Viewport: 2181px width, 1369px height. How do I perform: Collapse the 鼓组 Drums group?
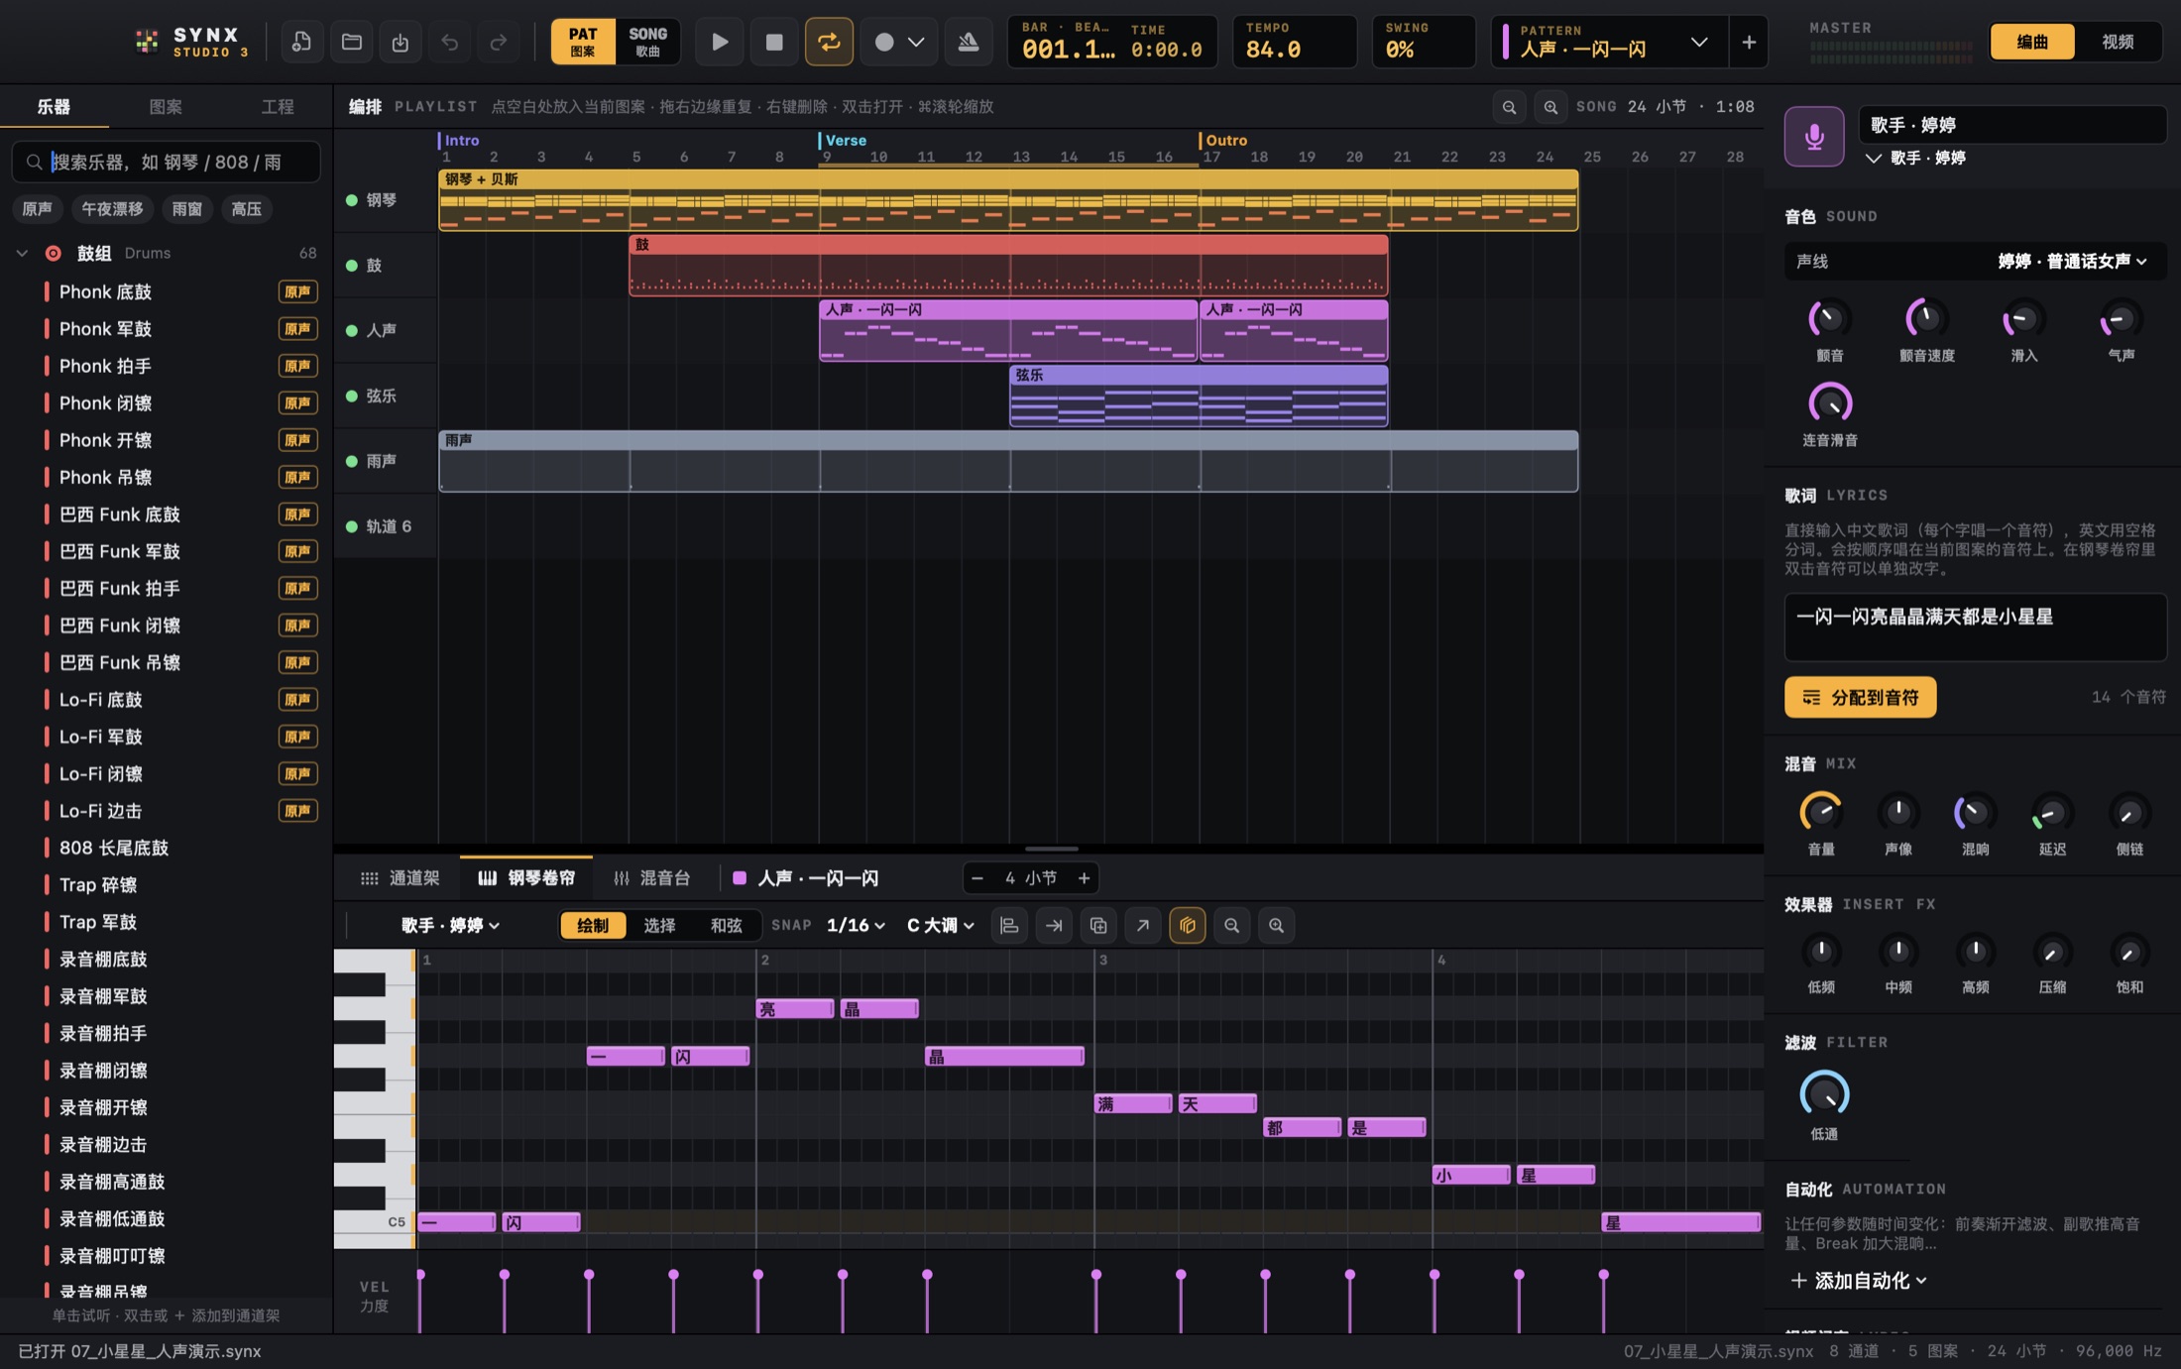tap(22, 253)
